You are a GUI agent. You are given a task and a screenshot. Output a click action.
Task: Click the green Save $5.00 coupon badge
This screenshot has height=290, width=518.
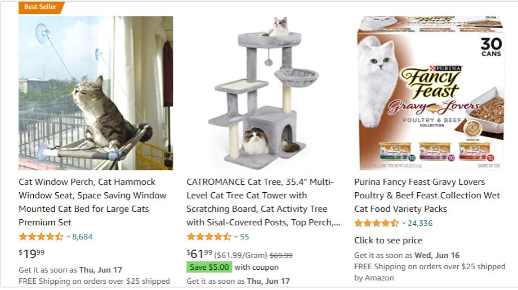209,267
